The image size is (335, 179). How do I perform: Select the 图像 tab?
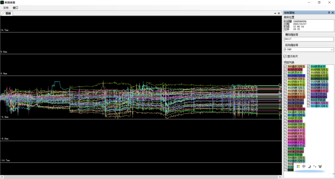(8, 13)
